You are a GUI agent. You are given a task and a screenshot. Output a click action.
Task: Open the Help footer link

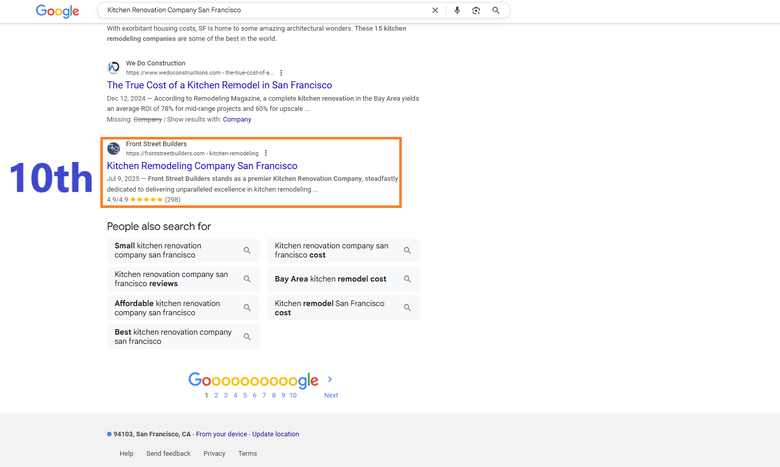coord(126,454)
